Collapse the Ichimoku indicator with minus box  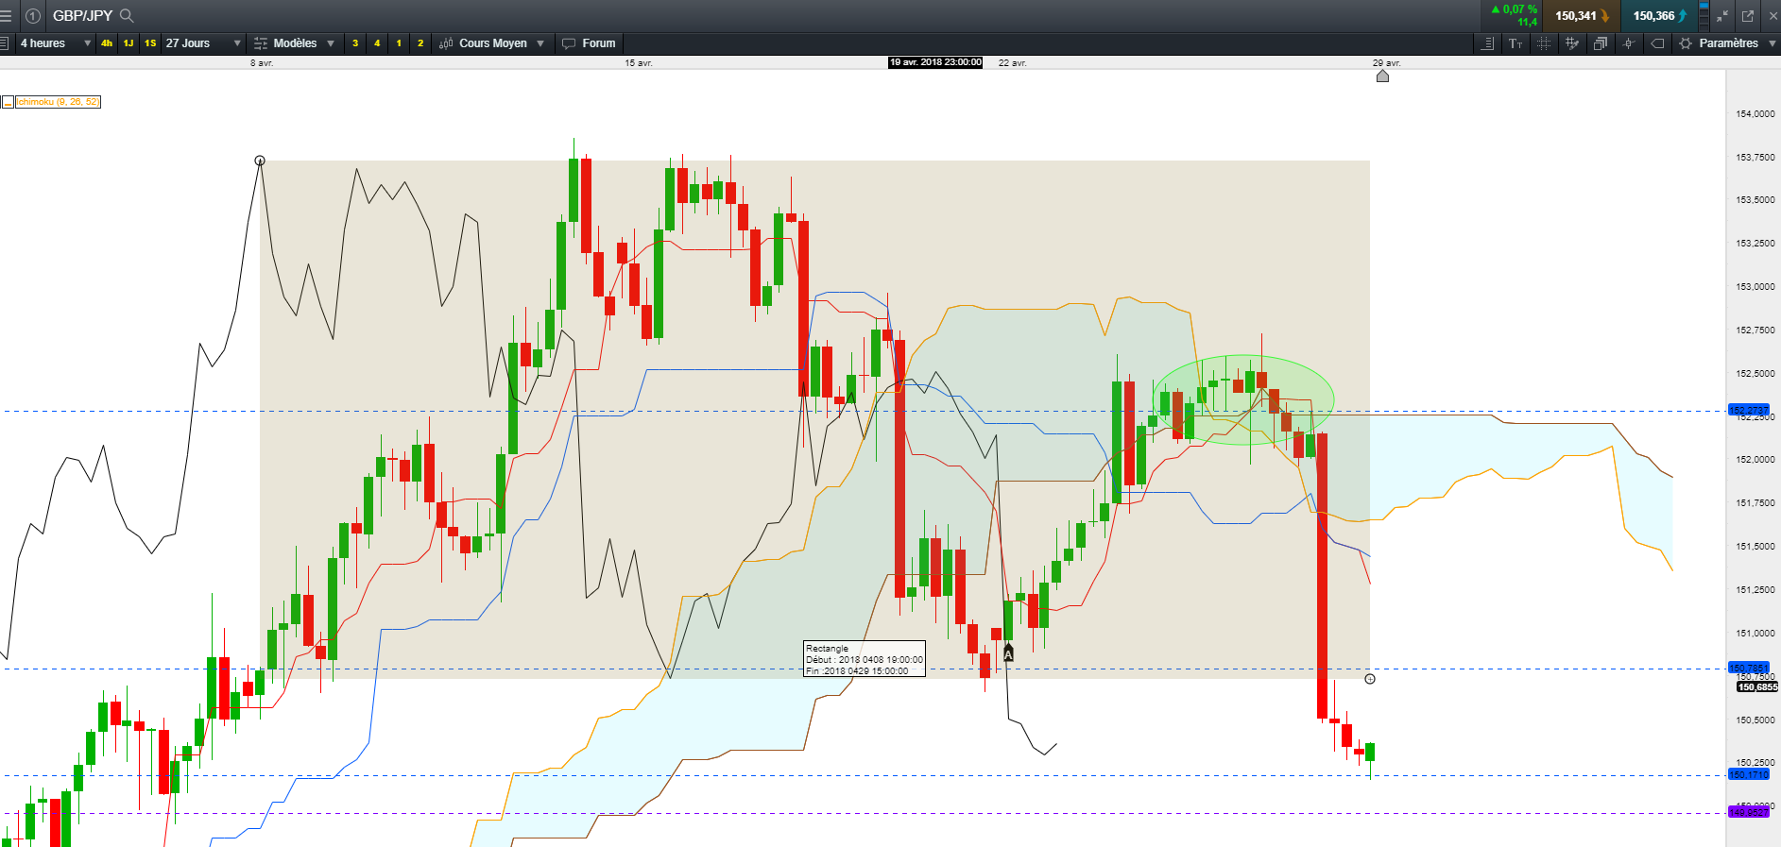(x=8, y=102)
